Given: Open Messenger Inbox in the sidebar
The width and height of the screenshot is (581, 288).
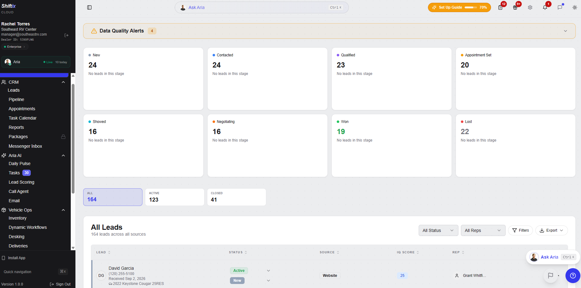Looking at the screenshot, I should coord(25,146).
